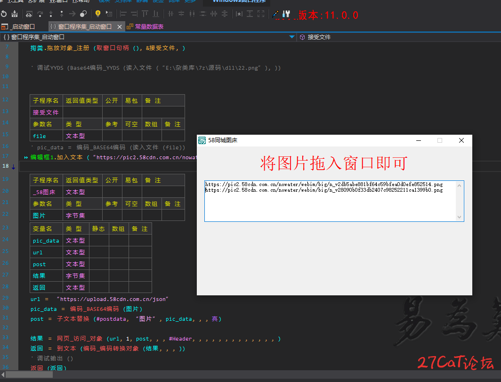
Task: Click the center vertically icon
Action: click(x=181, y=14)
